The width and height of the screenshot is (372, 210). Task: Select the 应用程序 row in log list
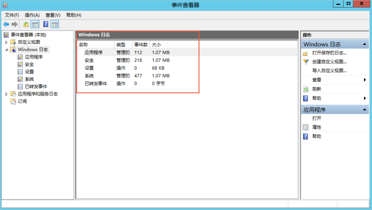pyautogui.click(x=187, y=53)
